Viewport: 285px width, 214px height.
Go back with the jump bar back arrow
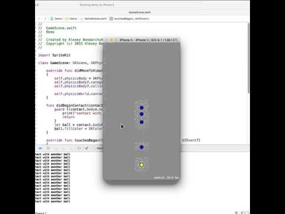[x=39, y=18]
